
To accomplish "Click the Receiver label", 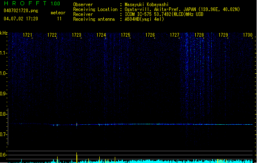I will (83, 14).
